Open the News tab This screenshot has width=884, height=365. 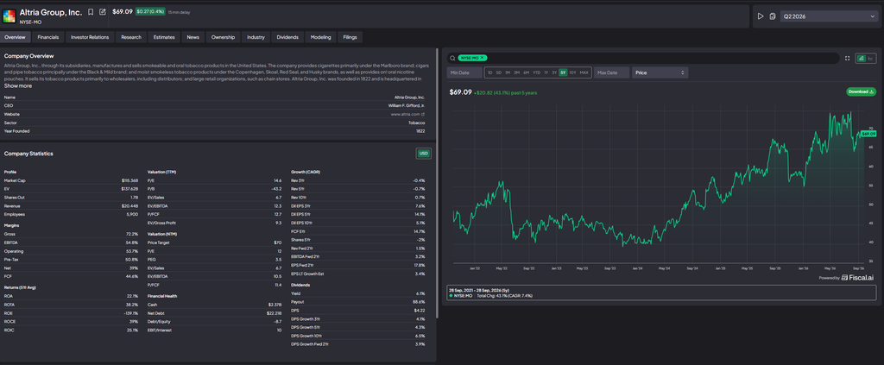(x=193, y=37)
